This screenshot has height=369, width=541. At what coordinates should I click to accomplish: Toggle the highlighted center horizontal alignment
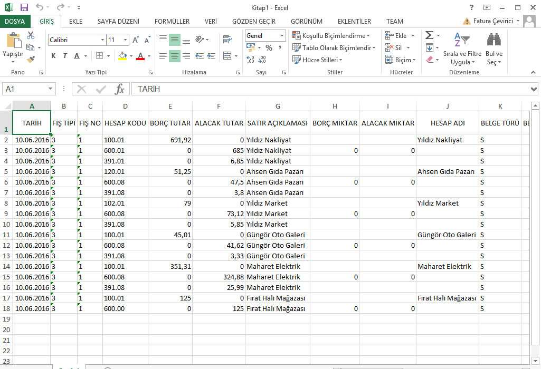(x=175, y=56)
